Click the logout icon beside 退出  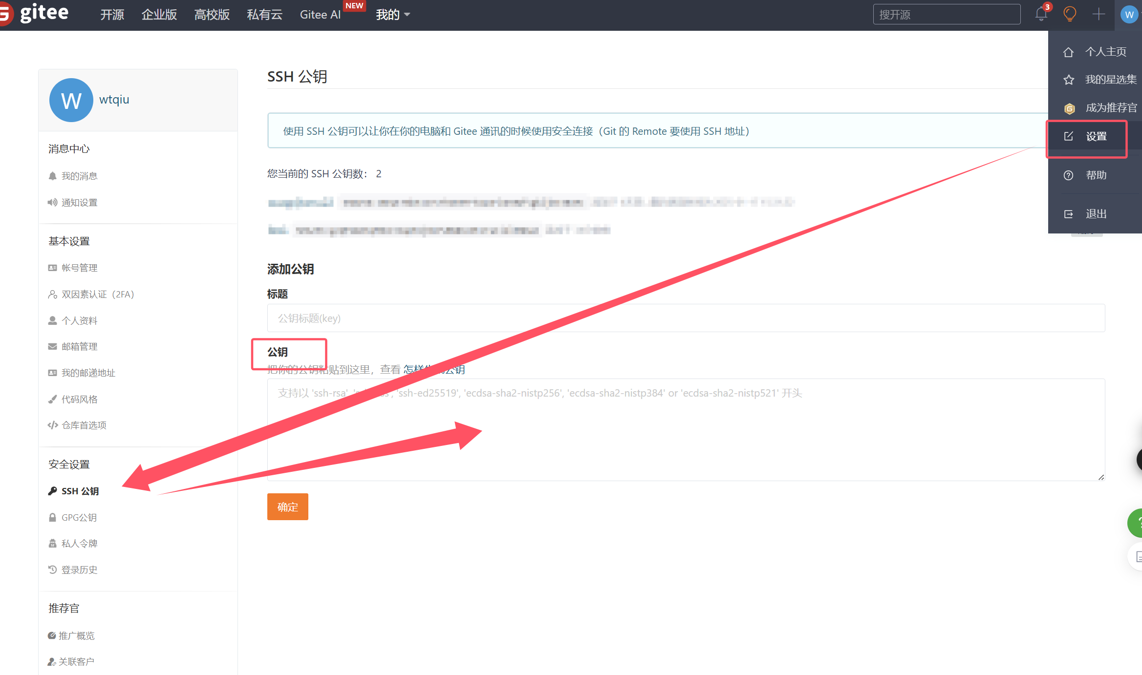click(x=1069, y=214)
